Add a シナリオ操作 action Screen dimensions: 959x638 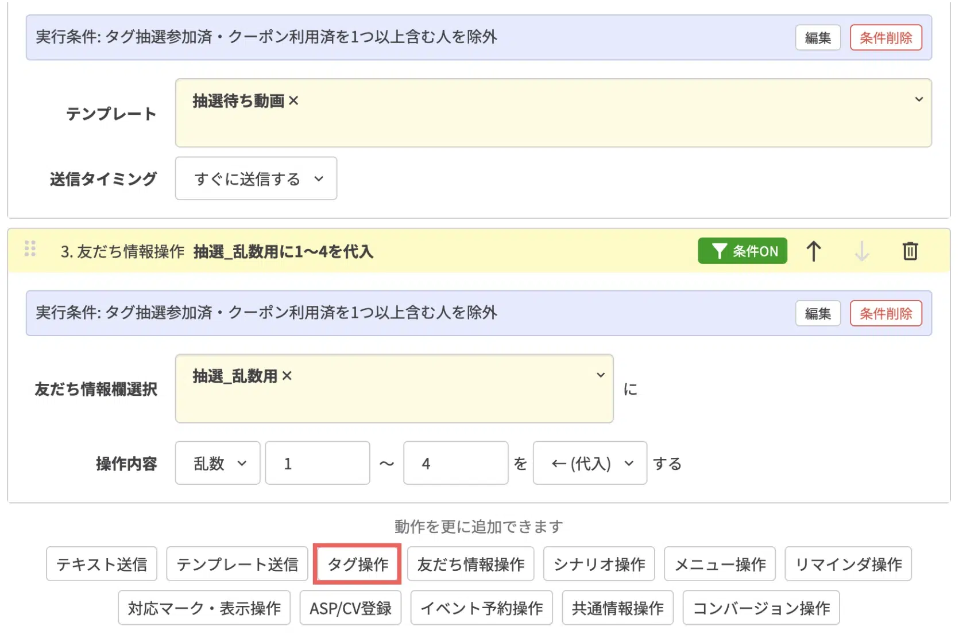pyautogui.click(x=599, y=564)
